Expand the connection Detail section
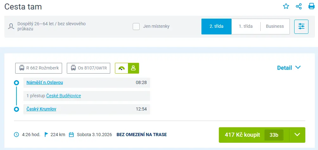The height and width of the screenshot is (150, 318). pyautogui.click(x=289, y=68)
